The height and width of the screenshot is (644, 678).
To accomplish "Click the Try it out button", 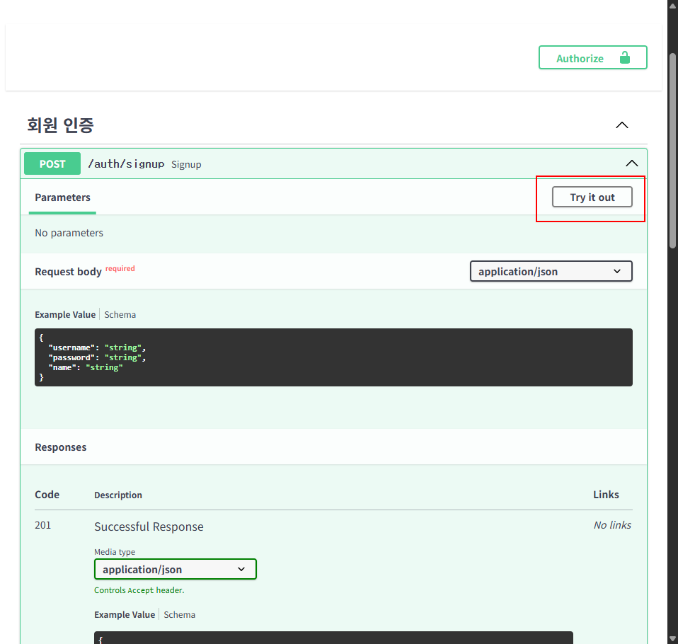I will tap(592, 197).
